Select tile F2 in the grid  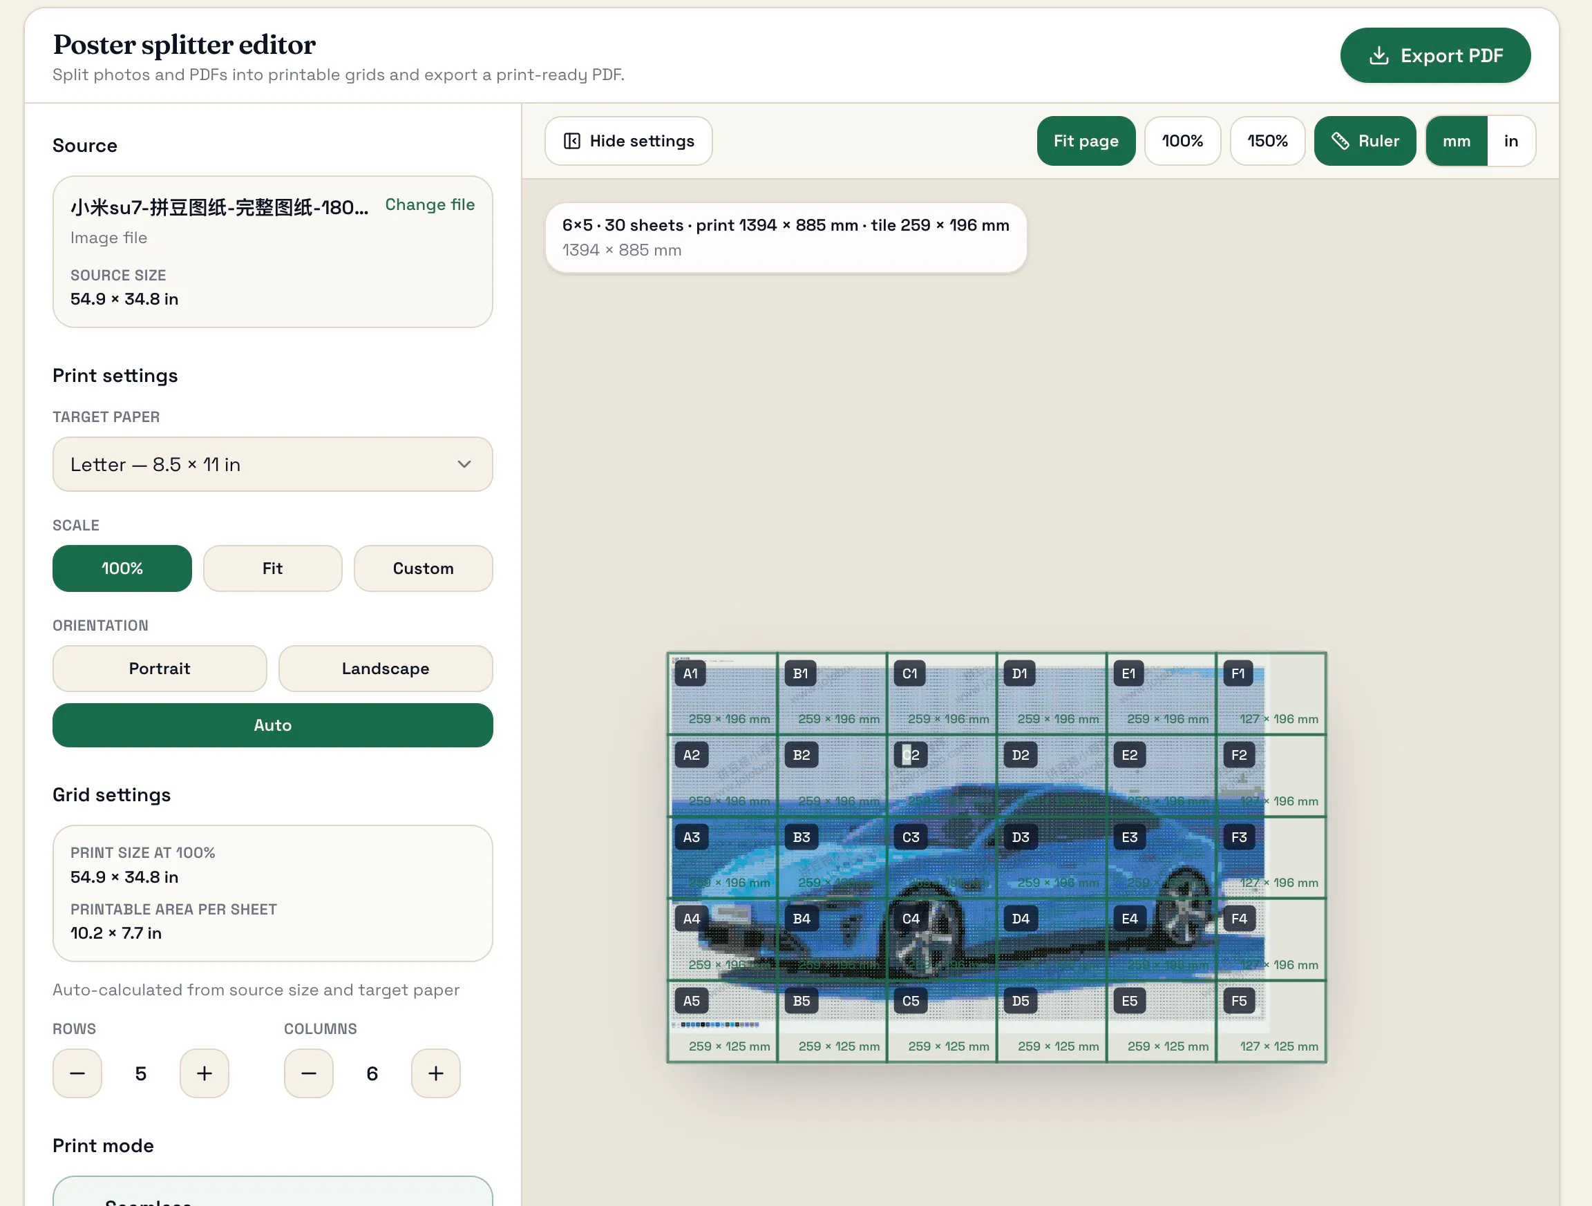(1271, 776)
